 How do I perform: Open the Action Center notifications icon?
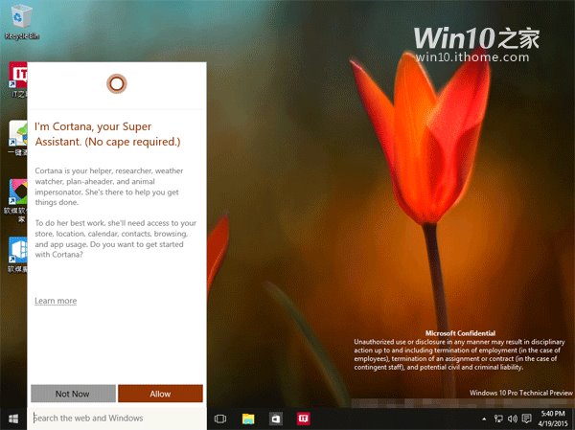pyautogui.click(x=526, y=419)
